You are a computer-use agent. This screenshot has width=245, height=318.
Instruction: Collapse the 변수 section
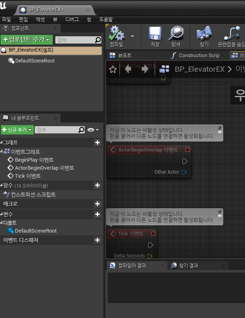pyautogui.click(x=1, y=214)
